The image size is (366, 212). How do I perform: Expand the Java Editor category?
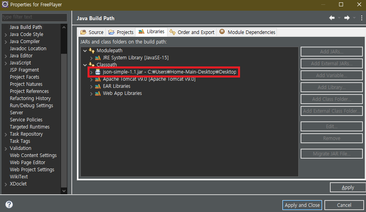click(x=6, y=56)
